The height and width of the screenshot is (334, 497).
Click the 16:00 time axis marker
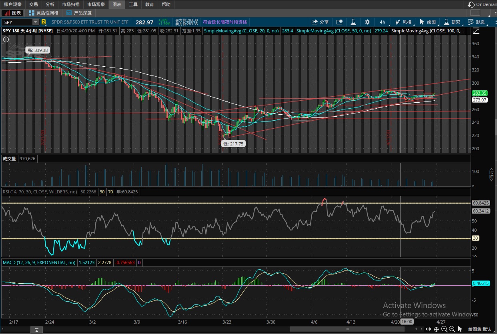407,322
